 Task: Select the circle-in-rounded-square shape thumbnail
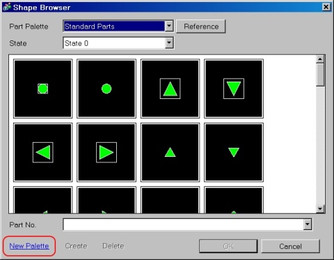coord(43,89)
